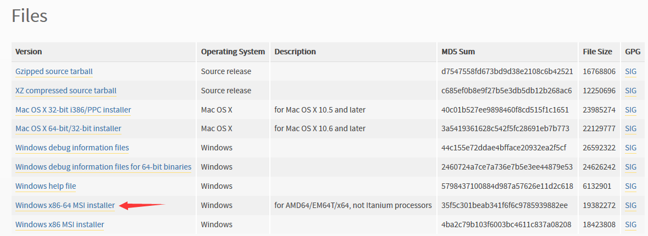Open SIG link for Windows help file
The image size is (648, 236).
click(630, 186)
